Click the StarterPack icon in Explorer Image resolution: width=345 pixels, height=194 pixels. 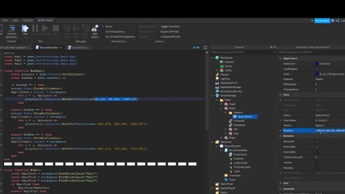(x=217, y=184)
